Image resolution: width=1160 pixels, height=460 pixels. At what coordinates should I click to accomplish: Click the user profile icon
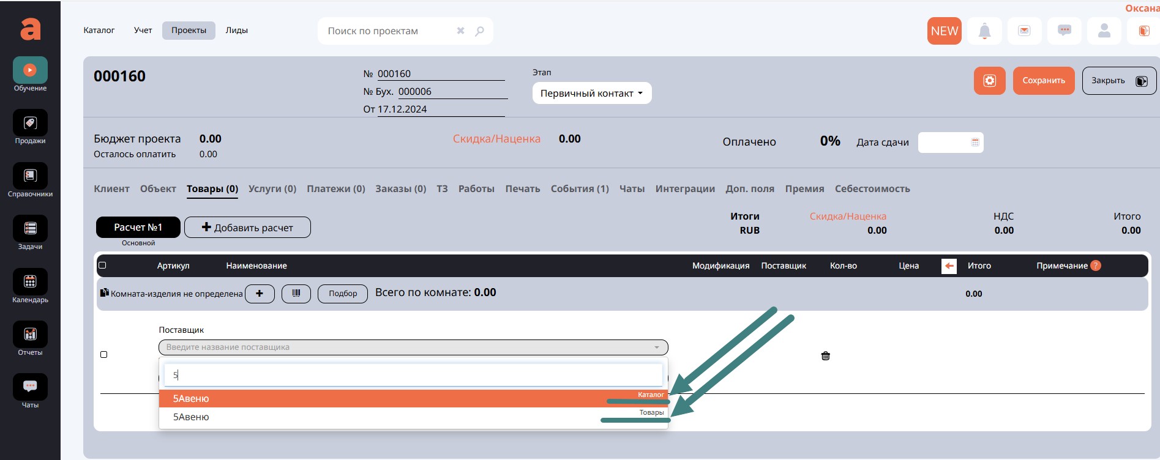click(1104, 31)
